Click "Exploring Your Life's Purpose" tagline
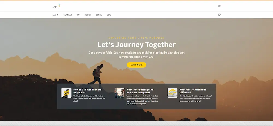 point(136,38)
